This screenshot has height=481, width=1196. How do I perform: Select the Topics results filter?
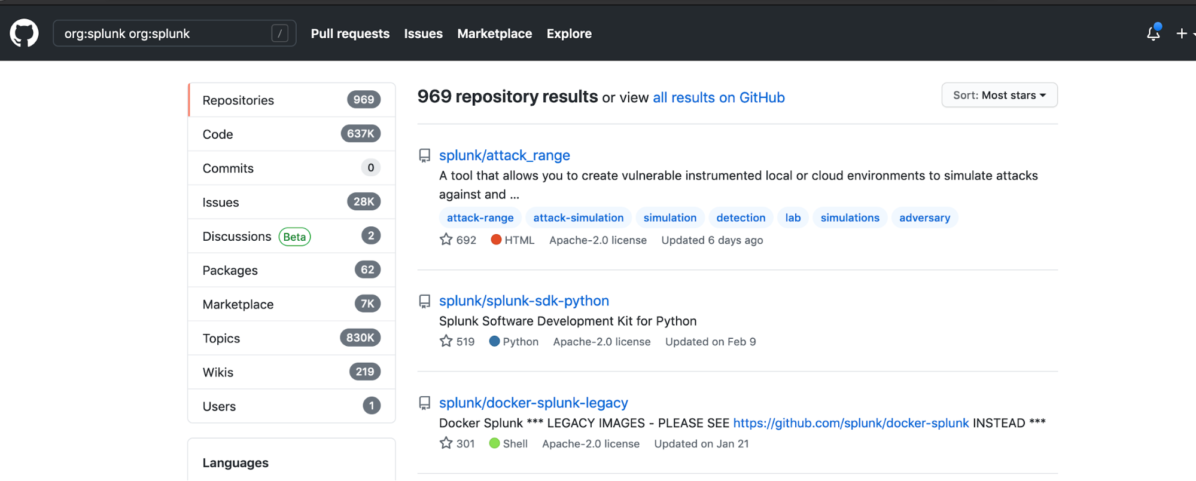click(291, 338)
